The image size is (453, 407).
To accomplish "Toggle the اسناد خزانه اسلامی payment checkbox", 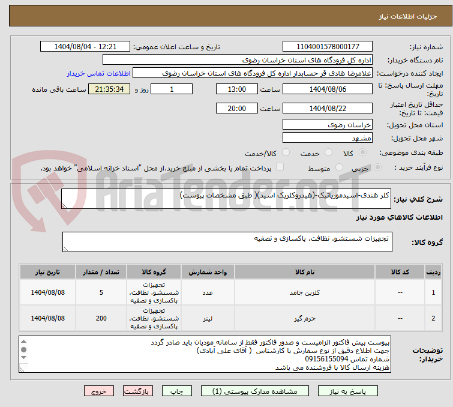I will [x=280, y=167].
